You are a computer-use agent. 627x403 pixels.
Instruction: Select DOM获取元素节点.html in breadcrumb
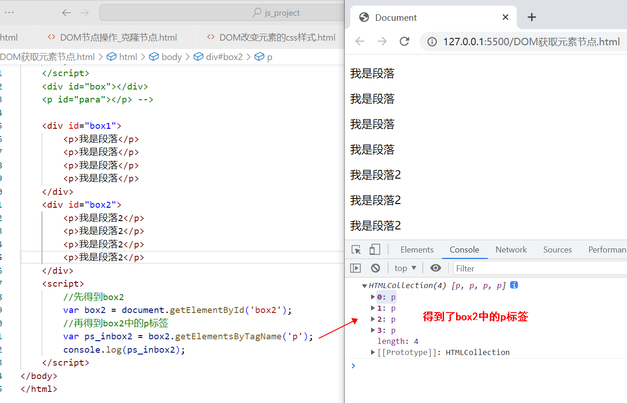click(x=47, y=57)
